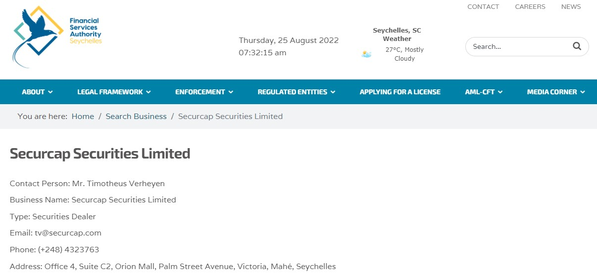Click the mostly cloudy weather icon
This screenshot has height=275, width=597.
[367, 54]
